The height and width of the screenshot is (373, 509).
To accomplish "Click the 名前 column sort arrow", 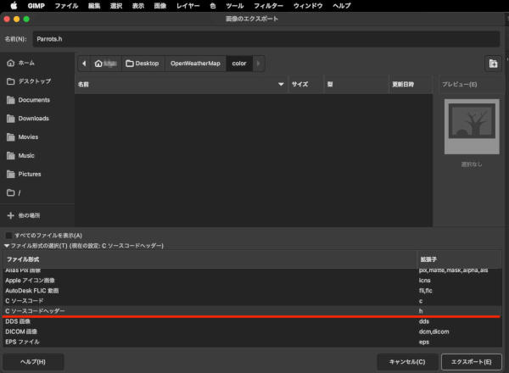I will click(281, 84).
